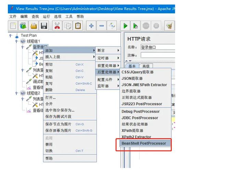The height and width of the screenshot is (171, 240).
Task: Switch to the 基本 tab
Action: click(x=132, y=66)
